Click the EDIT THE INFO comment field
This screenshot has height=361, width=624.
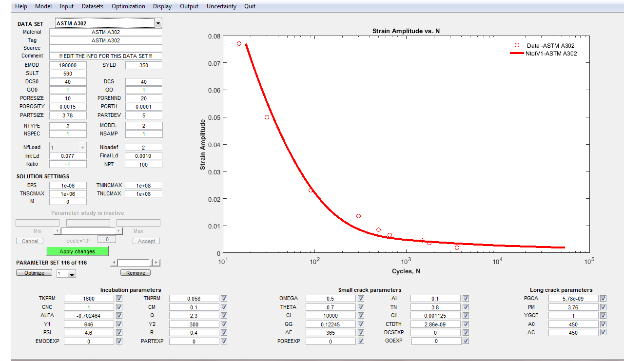(105, 56)
